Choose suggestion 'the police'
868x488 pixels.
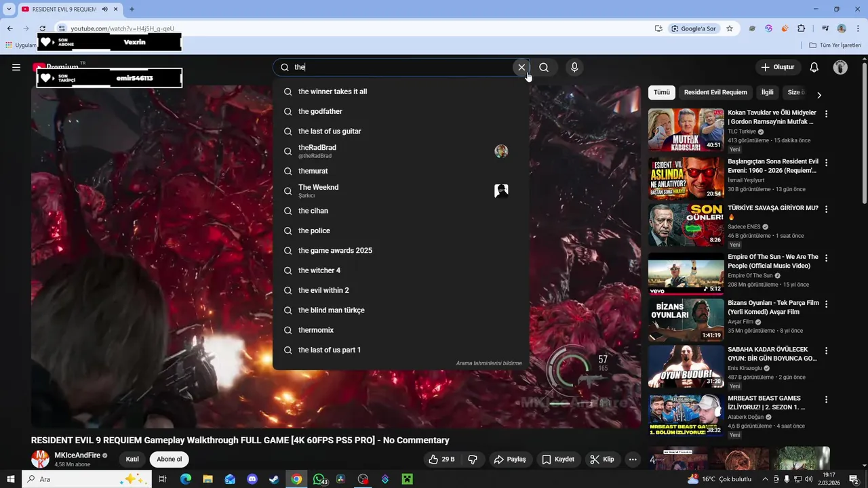point(401,230)
